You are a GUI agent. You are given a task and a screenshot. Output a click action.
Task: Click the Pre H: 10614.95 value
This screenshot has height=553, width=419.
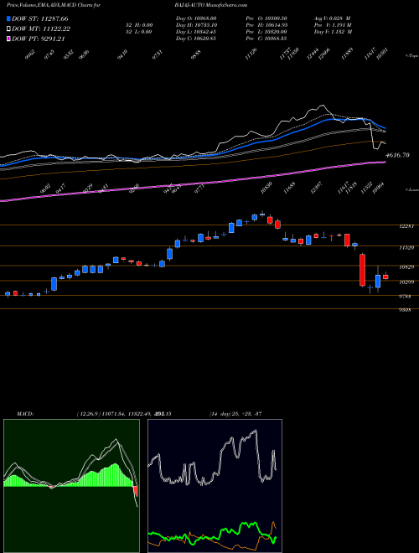click(266, 25)
